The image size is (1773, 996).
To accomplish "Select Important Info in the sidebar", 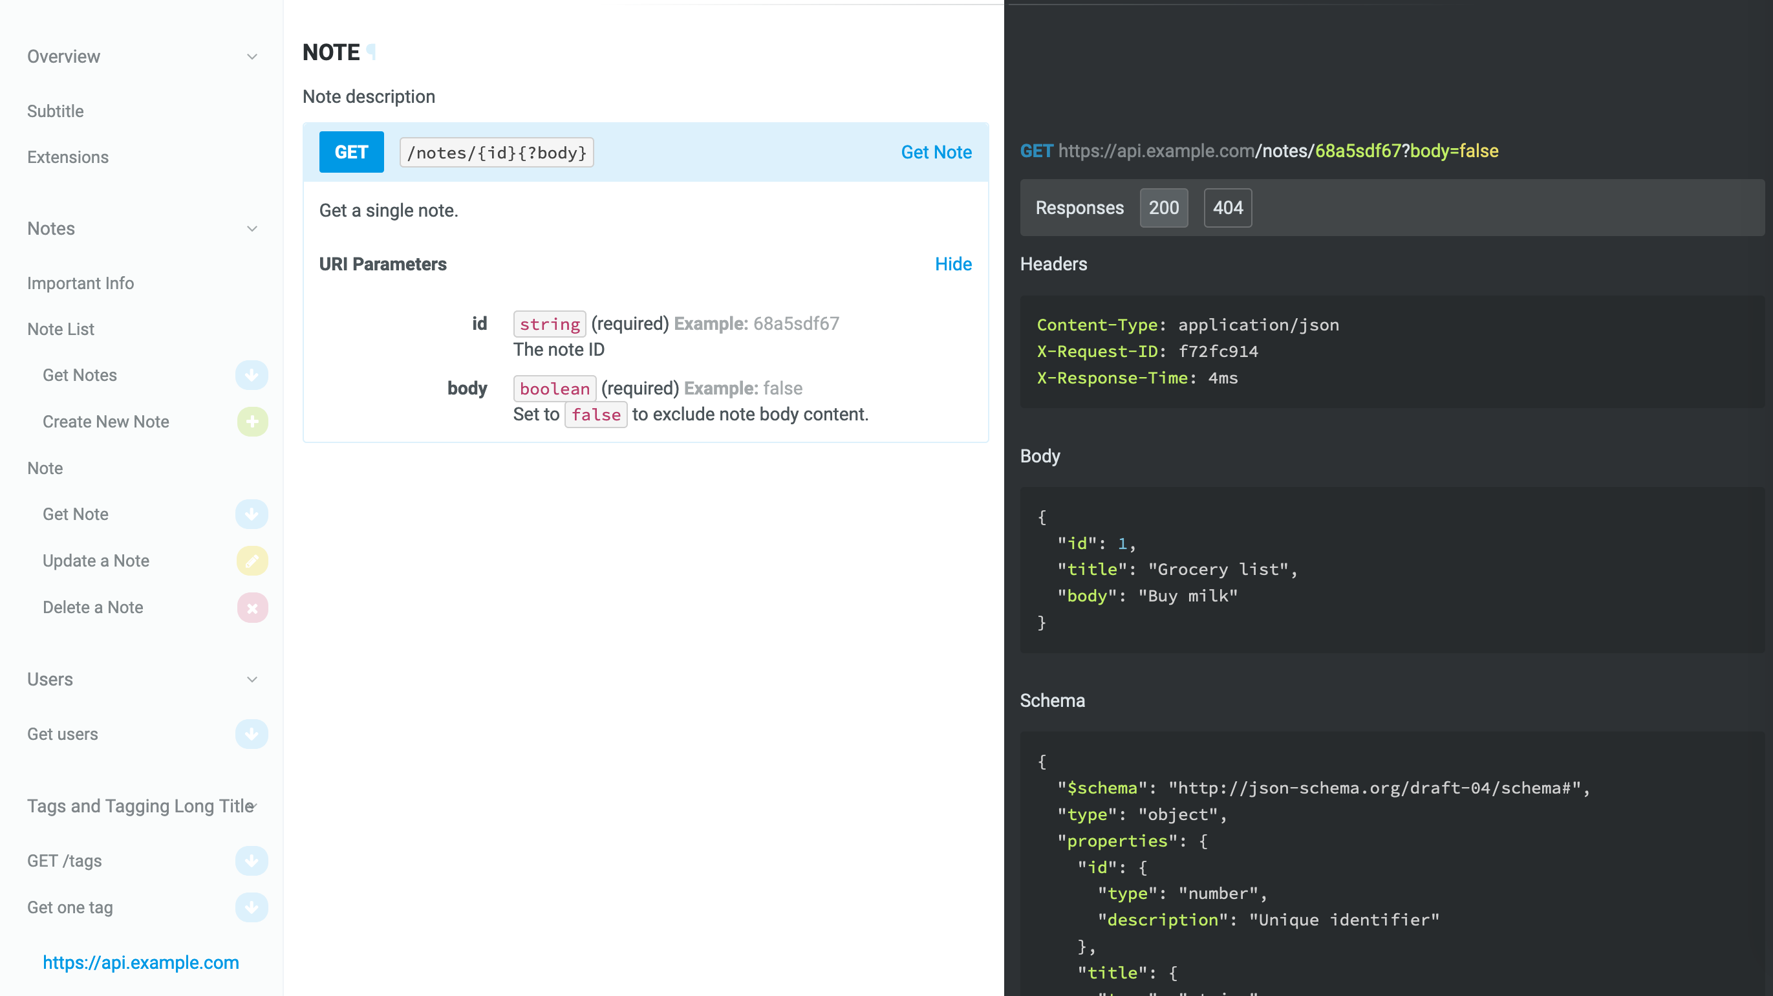I will tap(81, 283).
